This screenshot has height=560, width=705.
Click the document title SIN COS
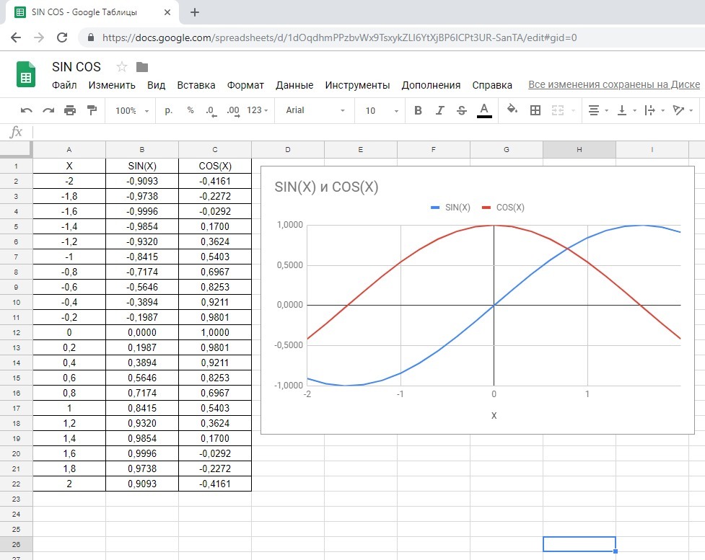76,67
